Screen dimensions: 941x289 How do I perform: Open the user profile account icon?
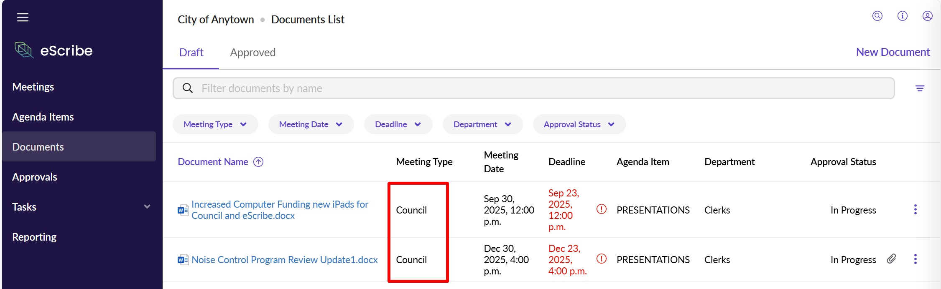(x=927, y=16)
